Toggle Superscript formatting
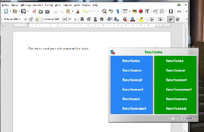 click(x=110, y=19)
